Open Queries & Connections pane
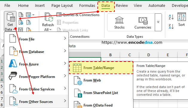This screenshot has width=188, height=108. tap(78, 15)
